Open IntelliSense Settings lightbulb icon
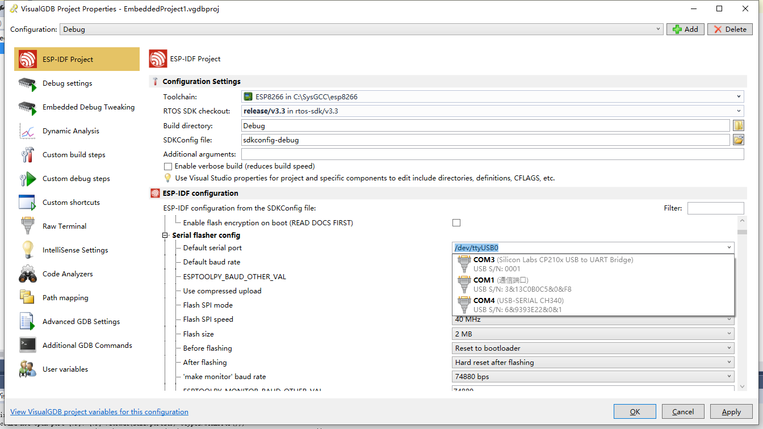Viewport: 763px width, 429px height. point(27,250)
